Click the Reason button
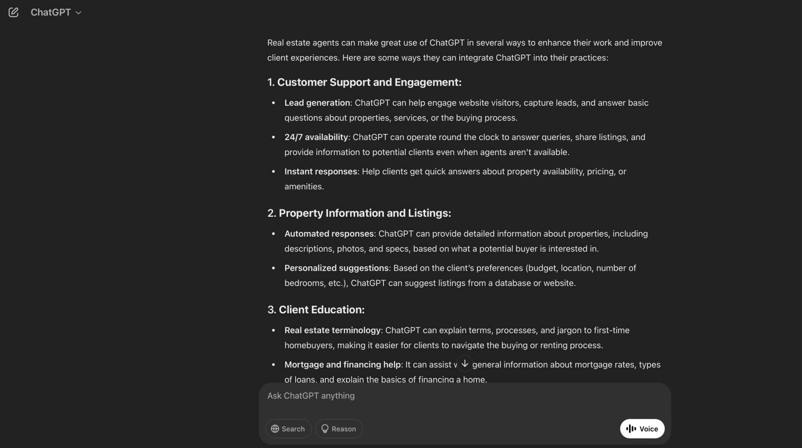The width and height of the screenshot is (802, 448). [339, 428]
